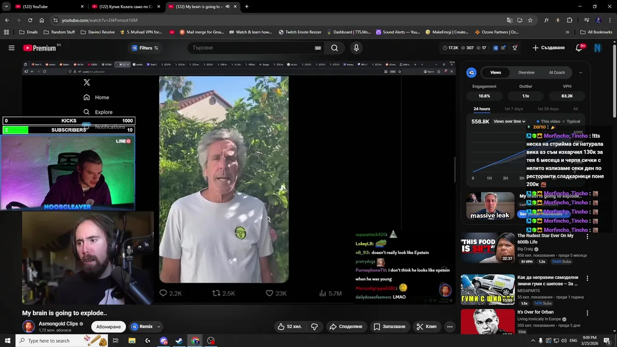Click the search magnifier button

coord(335,48)
